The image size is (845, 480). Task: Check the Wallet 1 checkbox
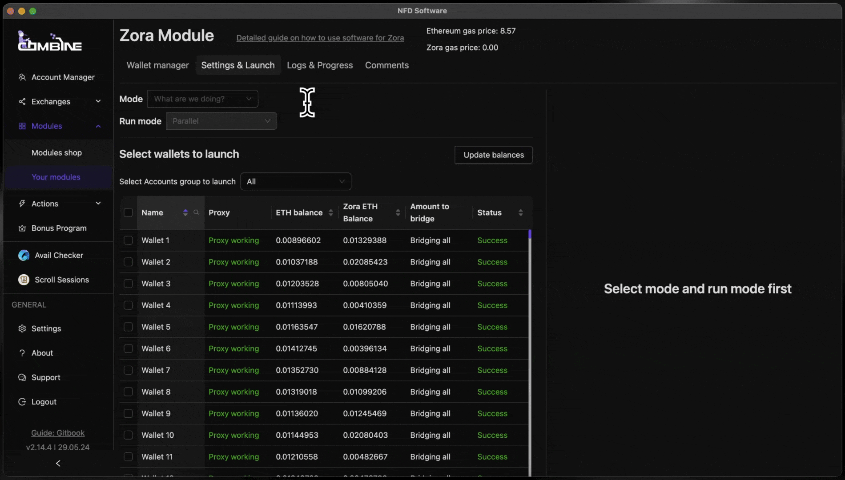(x=128, y=240)
